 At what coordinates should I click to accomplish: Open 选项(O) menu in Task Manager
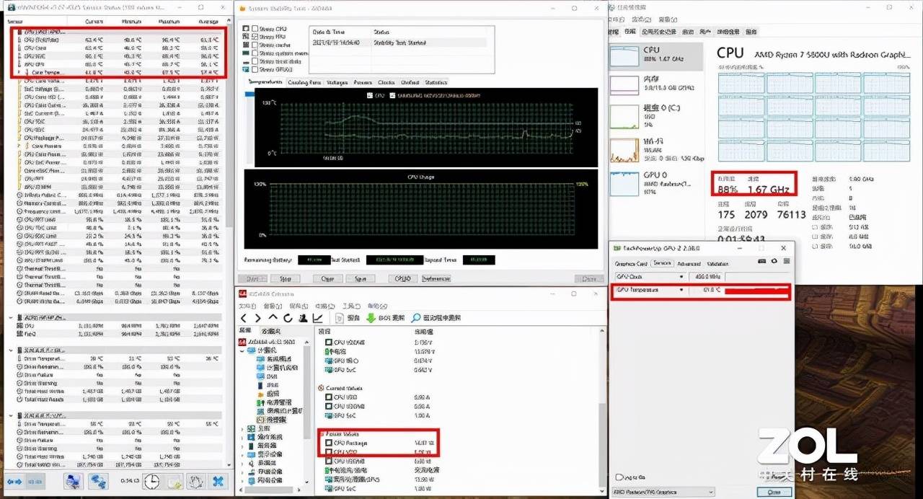point(642,20)
